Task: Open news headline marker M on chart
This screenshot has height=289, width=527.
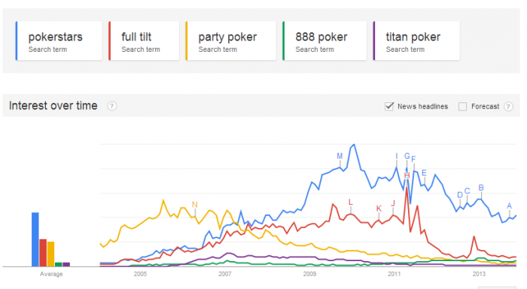Action: [x=340, y=157]
